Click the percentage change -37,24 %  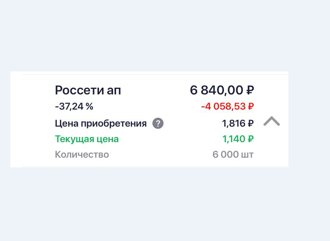click(74, 106)
